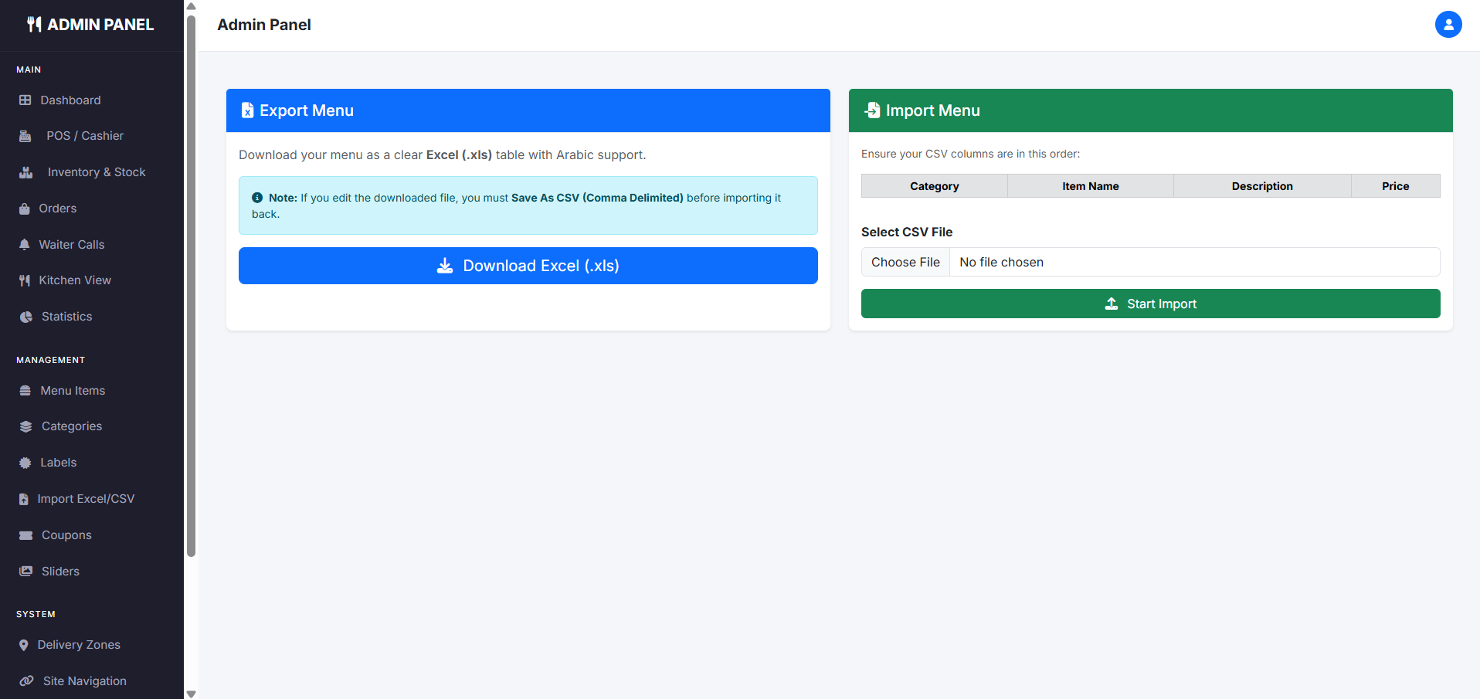Click the sidebar scrollbar down arrow
This screenshot has width=1480, height=699.
(192, 694)
